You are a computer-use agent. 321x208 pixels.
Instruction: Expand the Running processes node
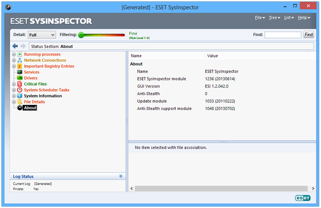14,55
